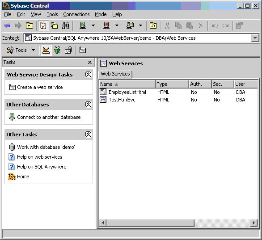The width and height of the screenshot is (262, 240).
Task: Click the green Connect computer icon
Action: (83, 25)
